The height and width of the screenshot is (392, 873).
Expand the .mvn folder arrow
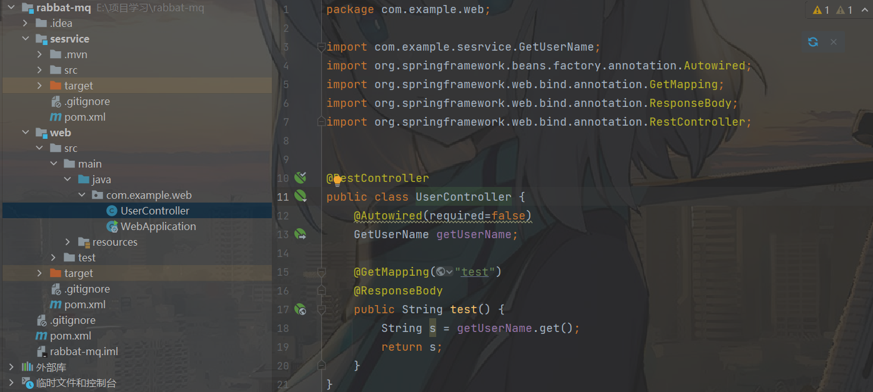pos(39,54)
